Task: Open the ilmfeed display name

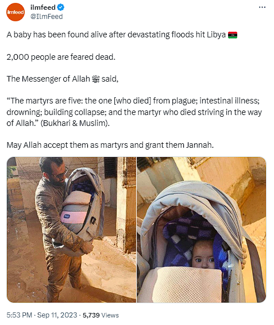Action: pos(43,7)
